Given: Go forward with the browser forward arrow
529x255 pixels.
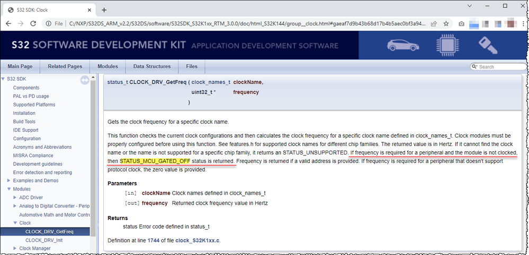Looking at the screenshot, I should tap(21, 24).
